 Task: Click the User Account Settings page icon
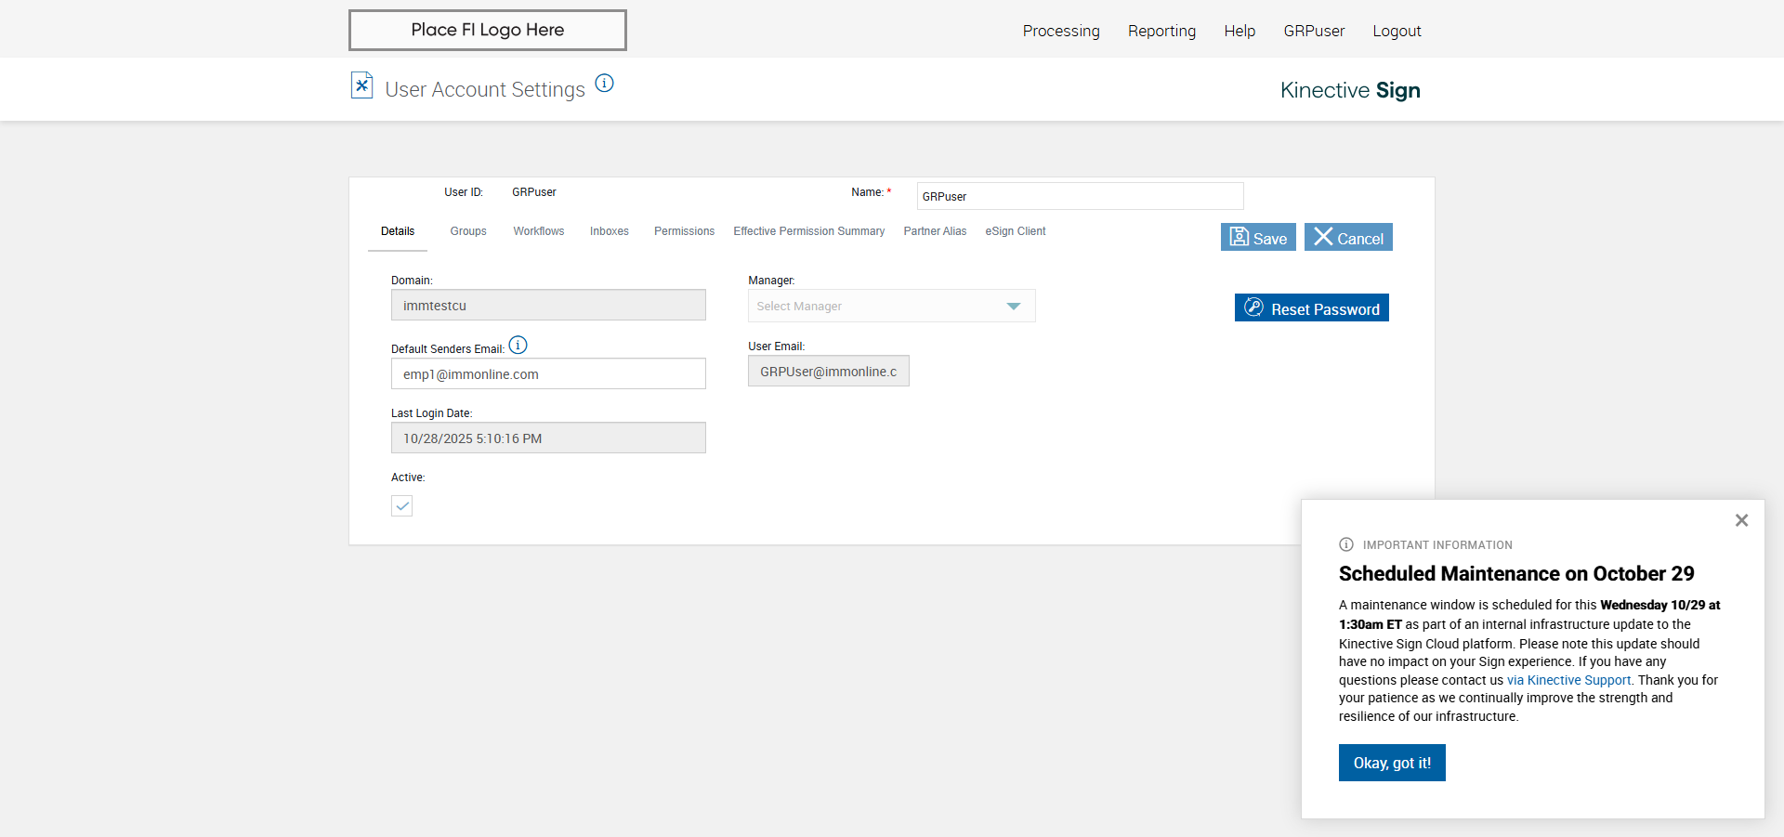tap(361, 85)
